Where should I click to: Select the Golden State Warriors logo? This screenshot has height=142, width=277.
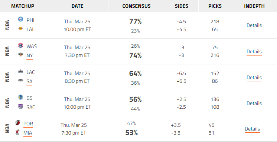point(21,97)
